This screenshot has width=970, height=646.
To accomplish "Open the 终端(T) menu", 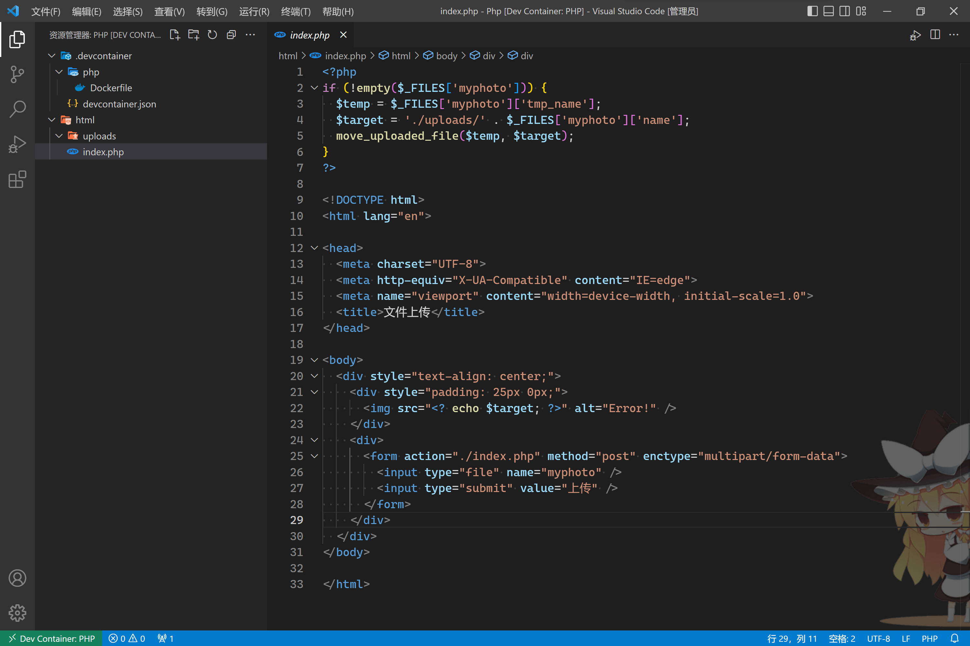I will tap(296, 11).
